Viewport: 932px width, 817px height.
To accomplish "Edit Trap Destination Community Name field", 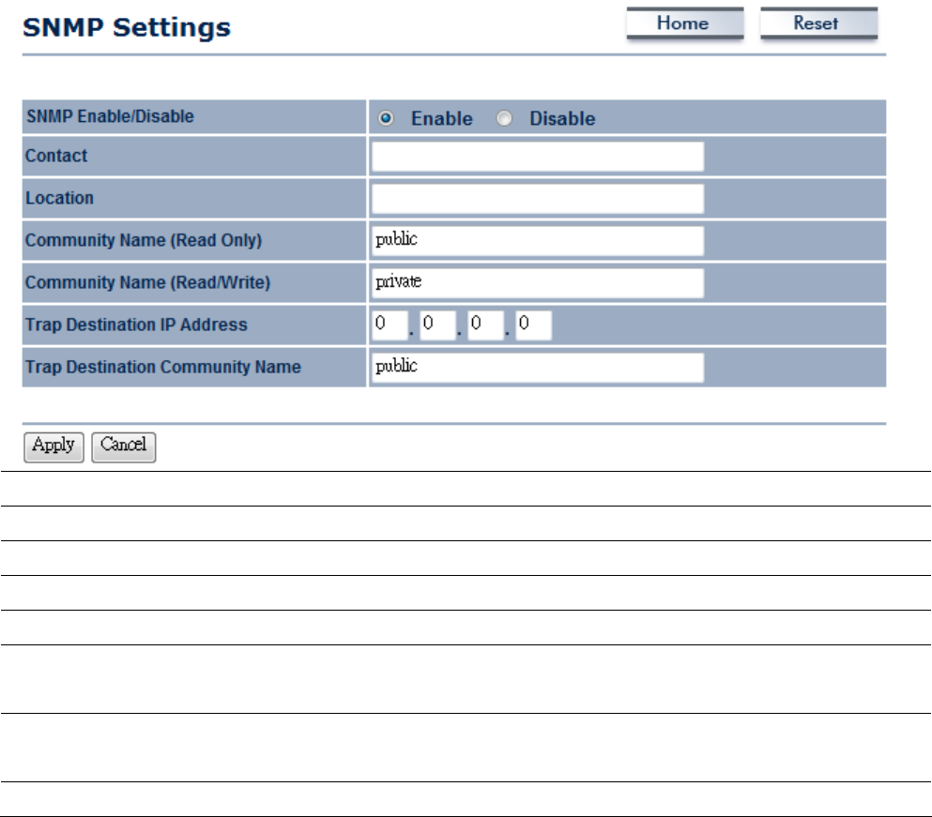I will click(537, 367).
